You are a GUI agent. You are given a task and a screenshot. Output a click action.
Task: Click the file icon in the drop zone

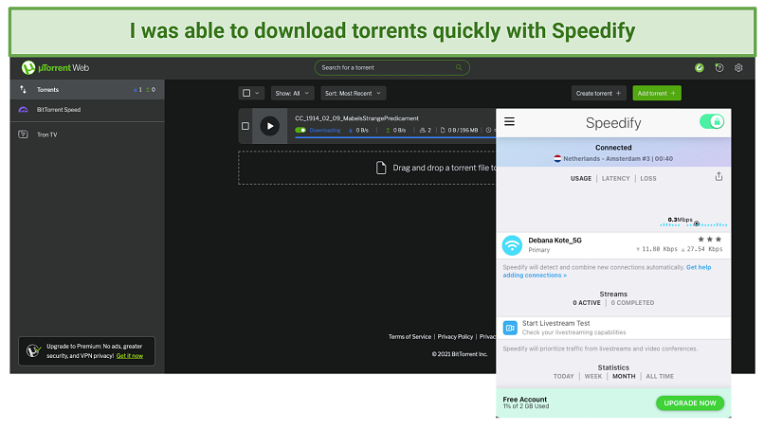click(381, 168)
